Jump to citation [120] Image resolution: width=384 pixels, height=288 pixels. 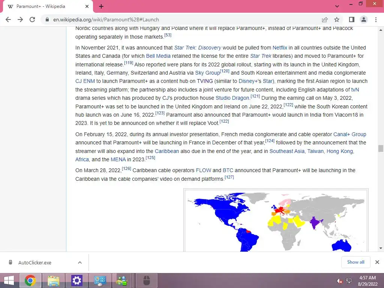click(x=225, y=71)
